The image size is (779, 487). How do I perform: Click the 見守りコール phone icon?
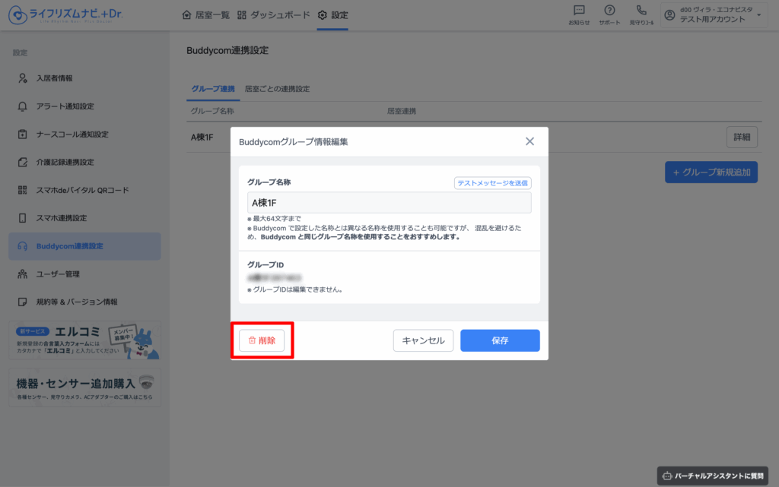coord(641,11)
